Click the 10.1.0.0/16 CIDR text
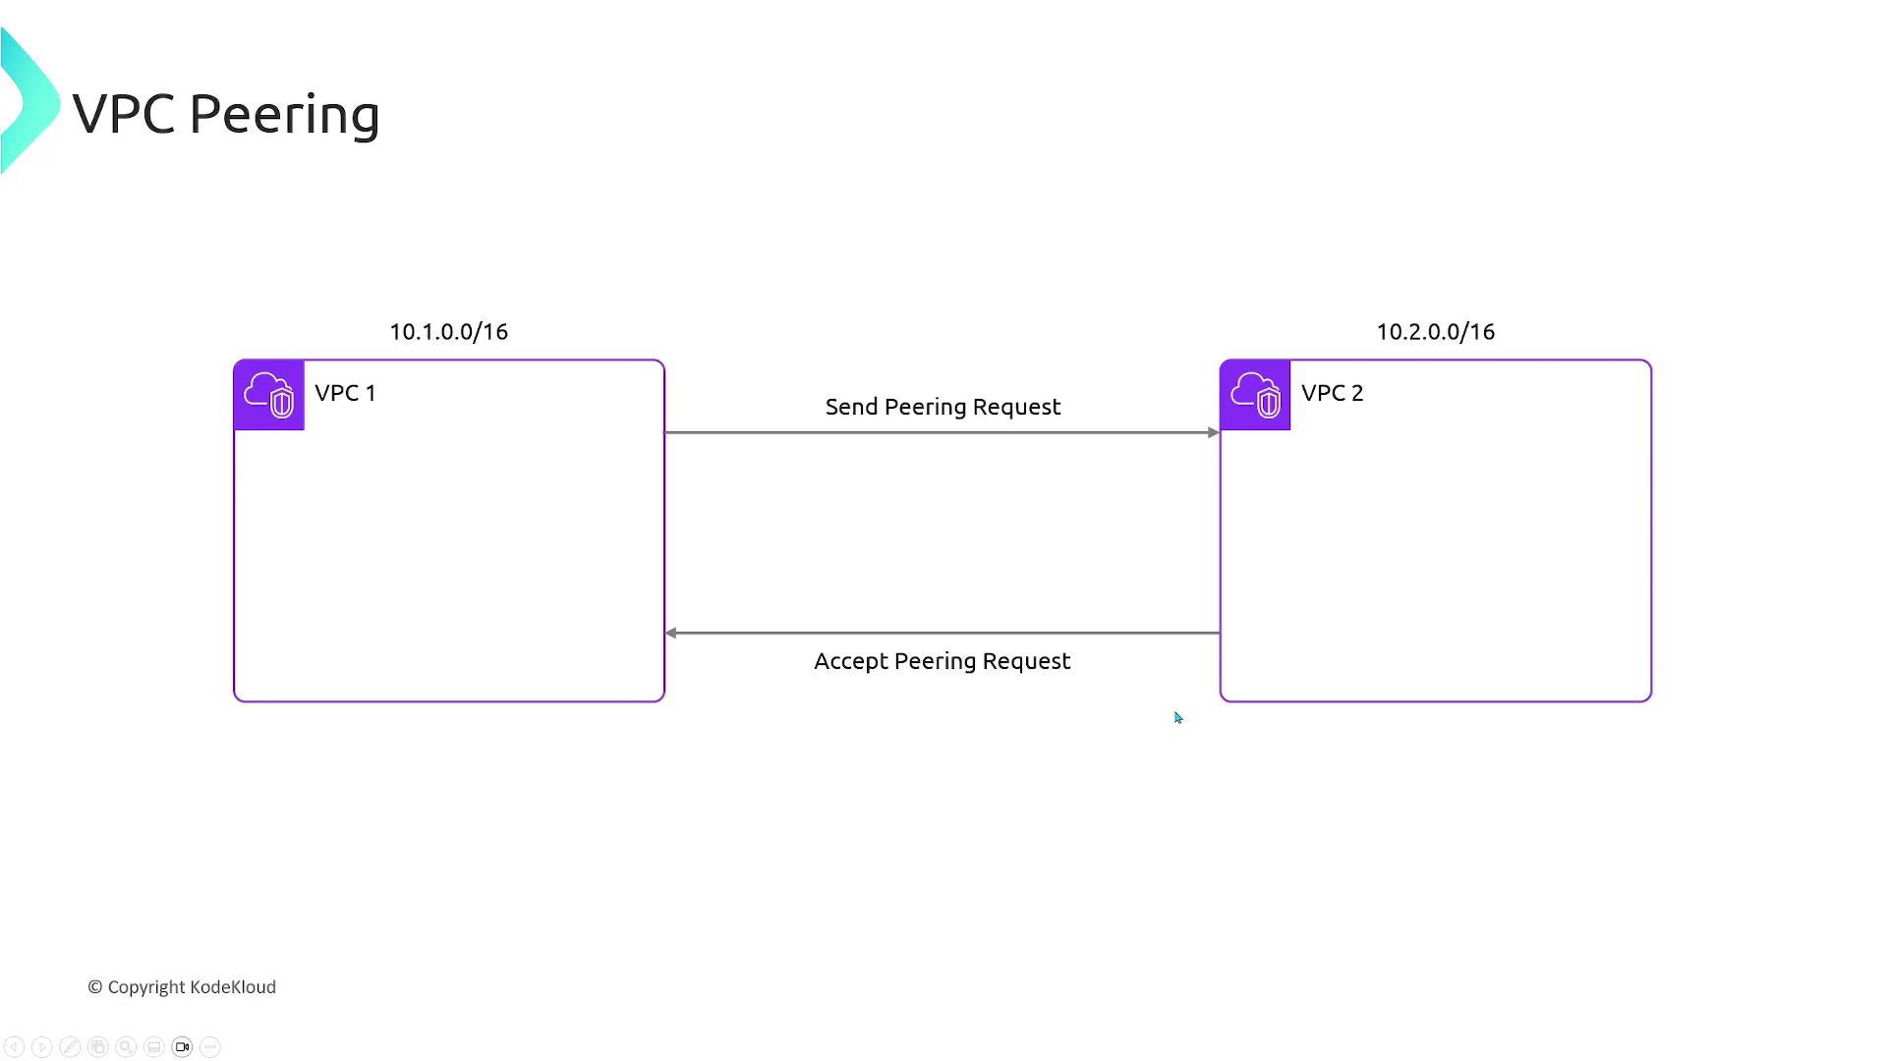Viewport: 1887px width, 1061px height. pos(448,332)
